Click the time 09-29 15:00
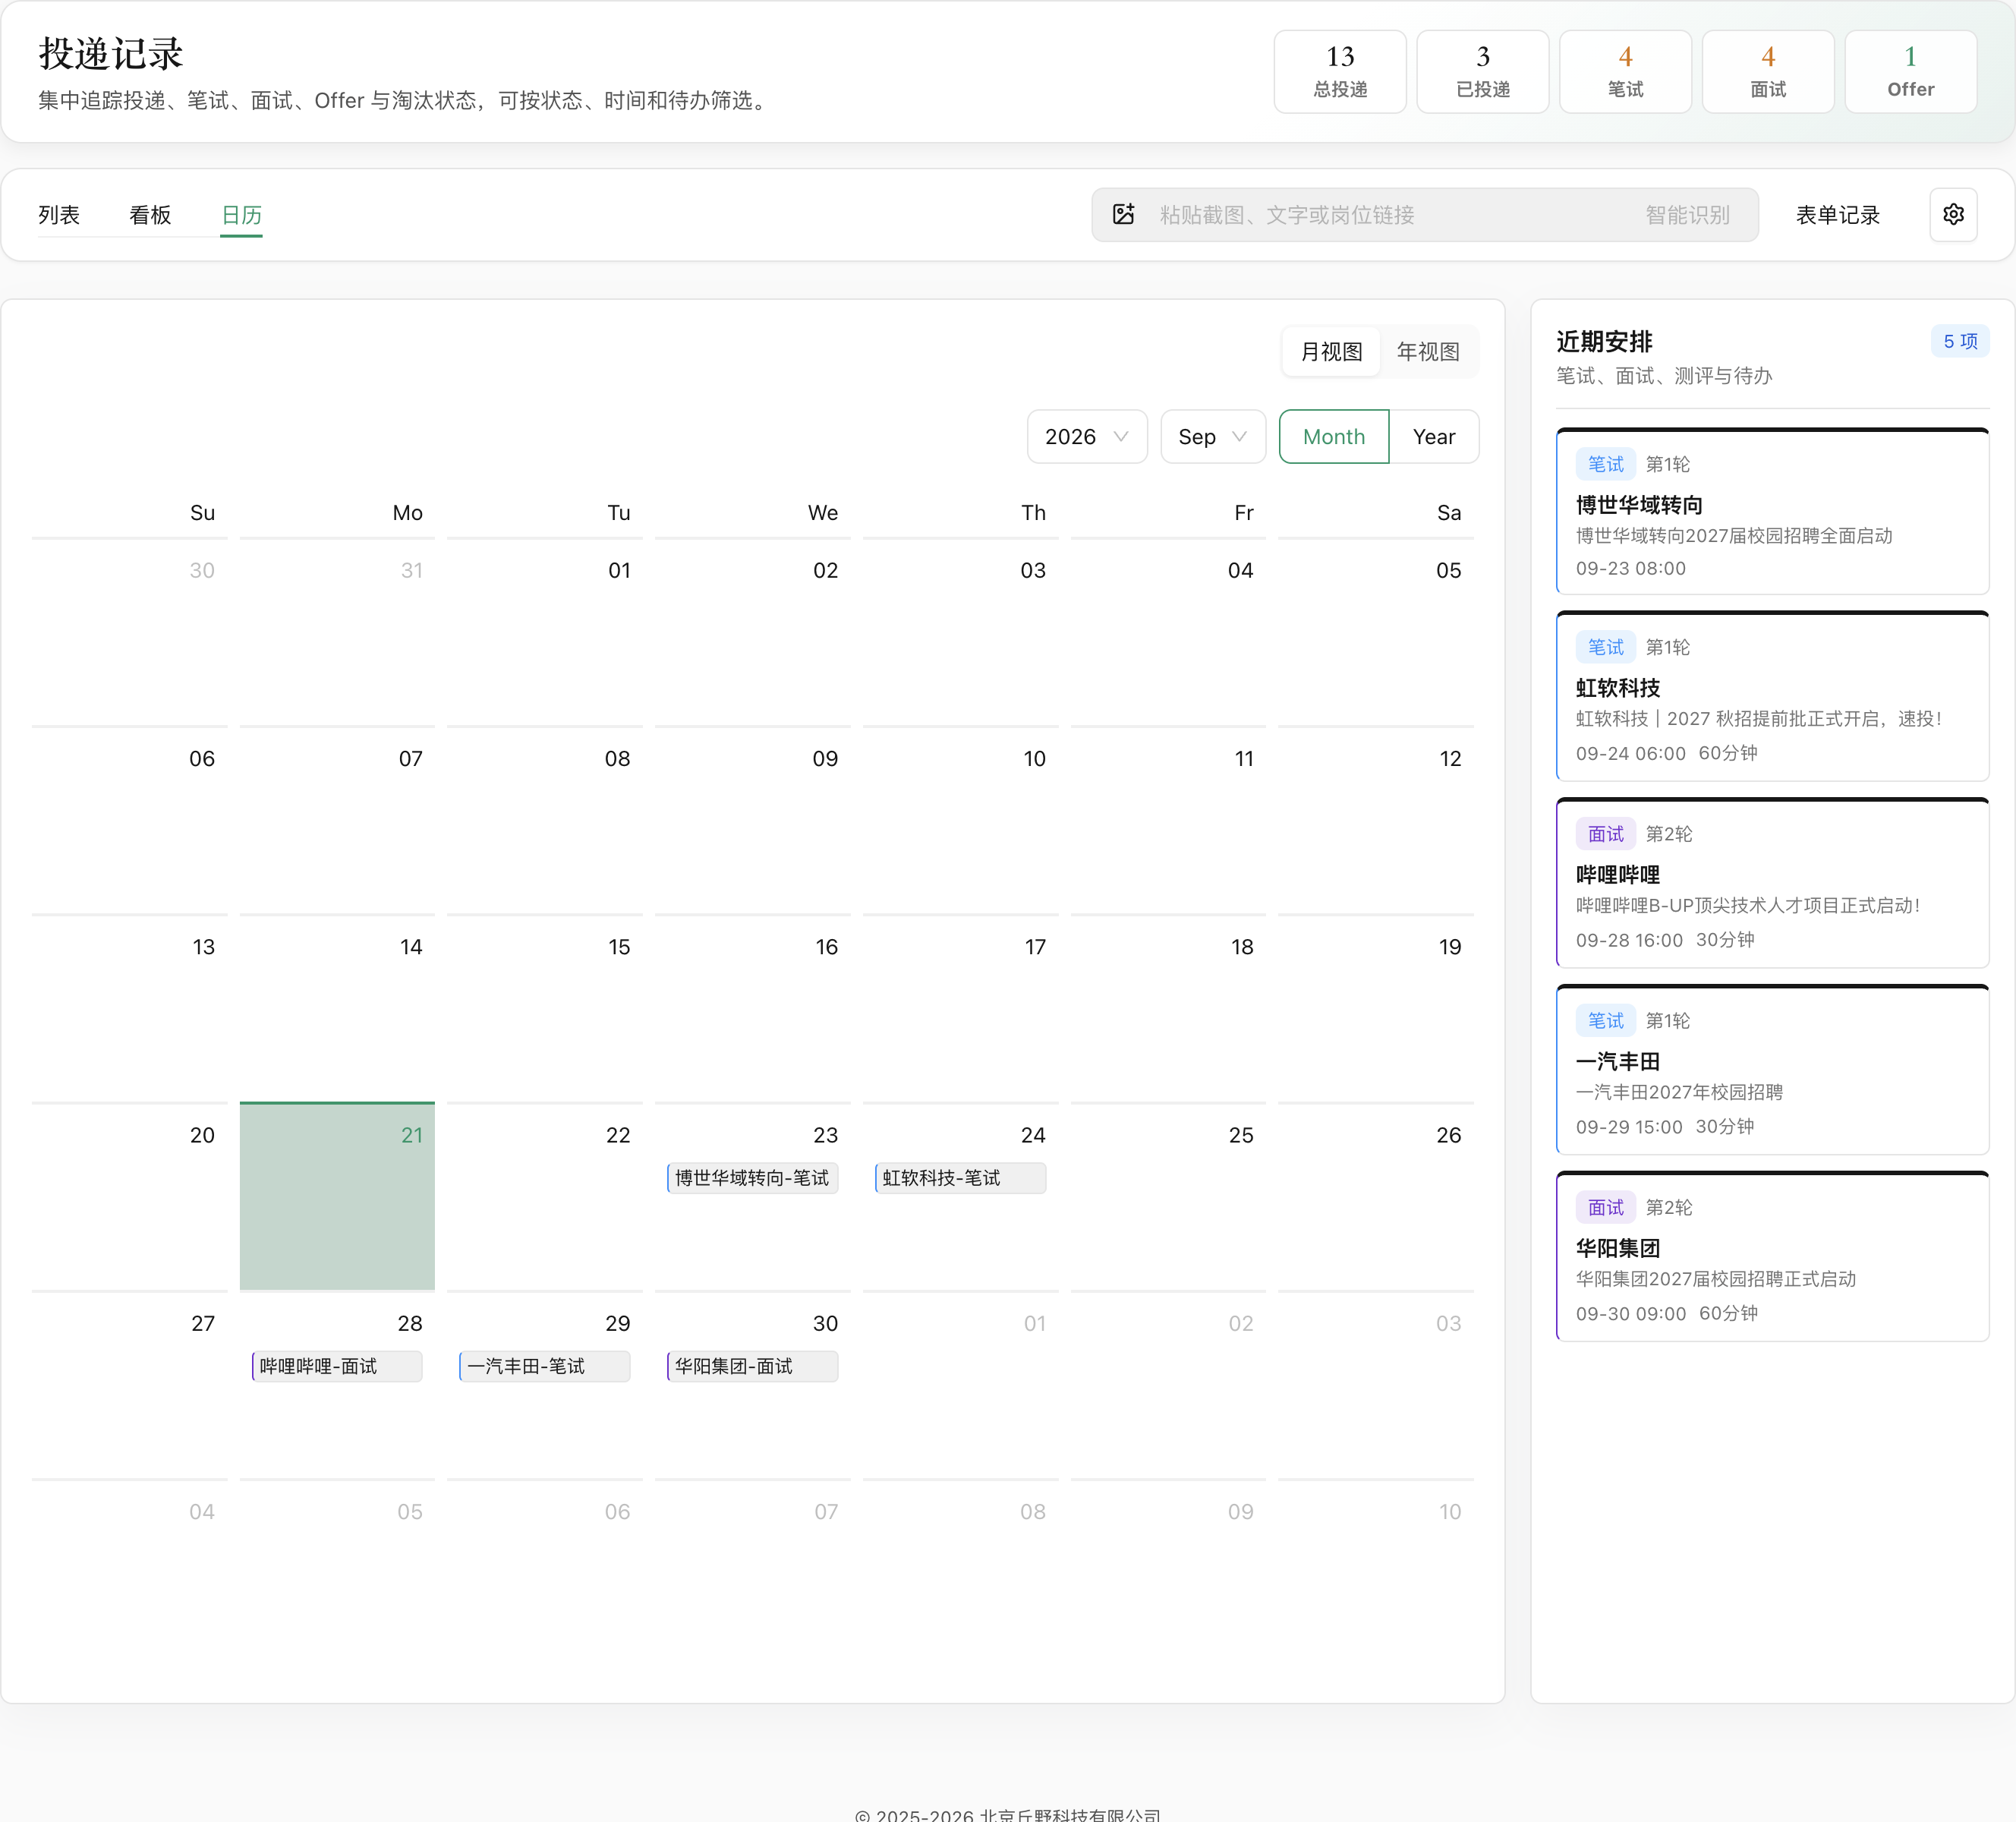 pos(1629,1127)
